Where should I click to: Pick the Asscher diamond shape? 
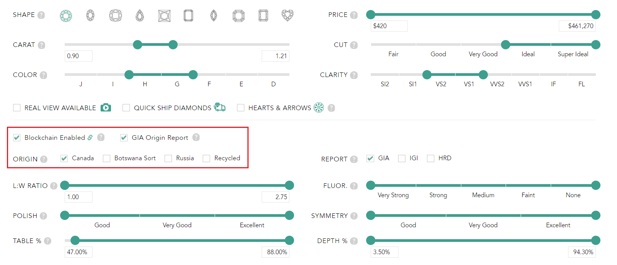(239, 16)
